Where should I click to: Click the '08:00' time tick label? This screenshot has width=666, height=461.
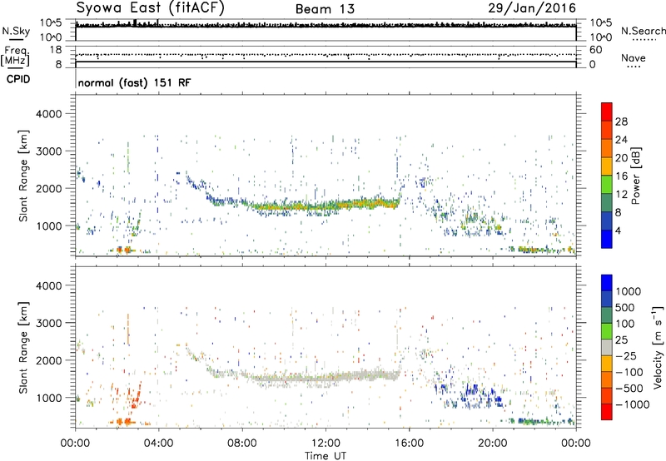[x=242, y=444]
